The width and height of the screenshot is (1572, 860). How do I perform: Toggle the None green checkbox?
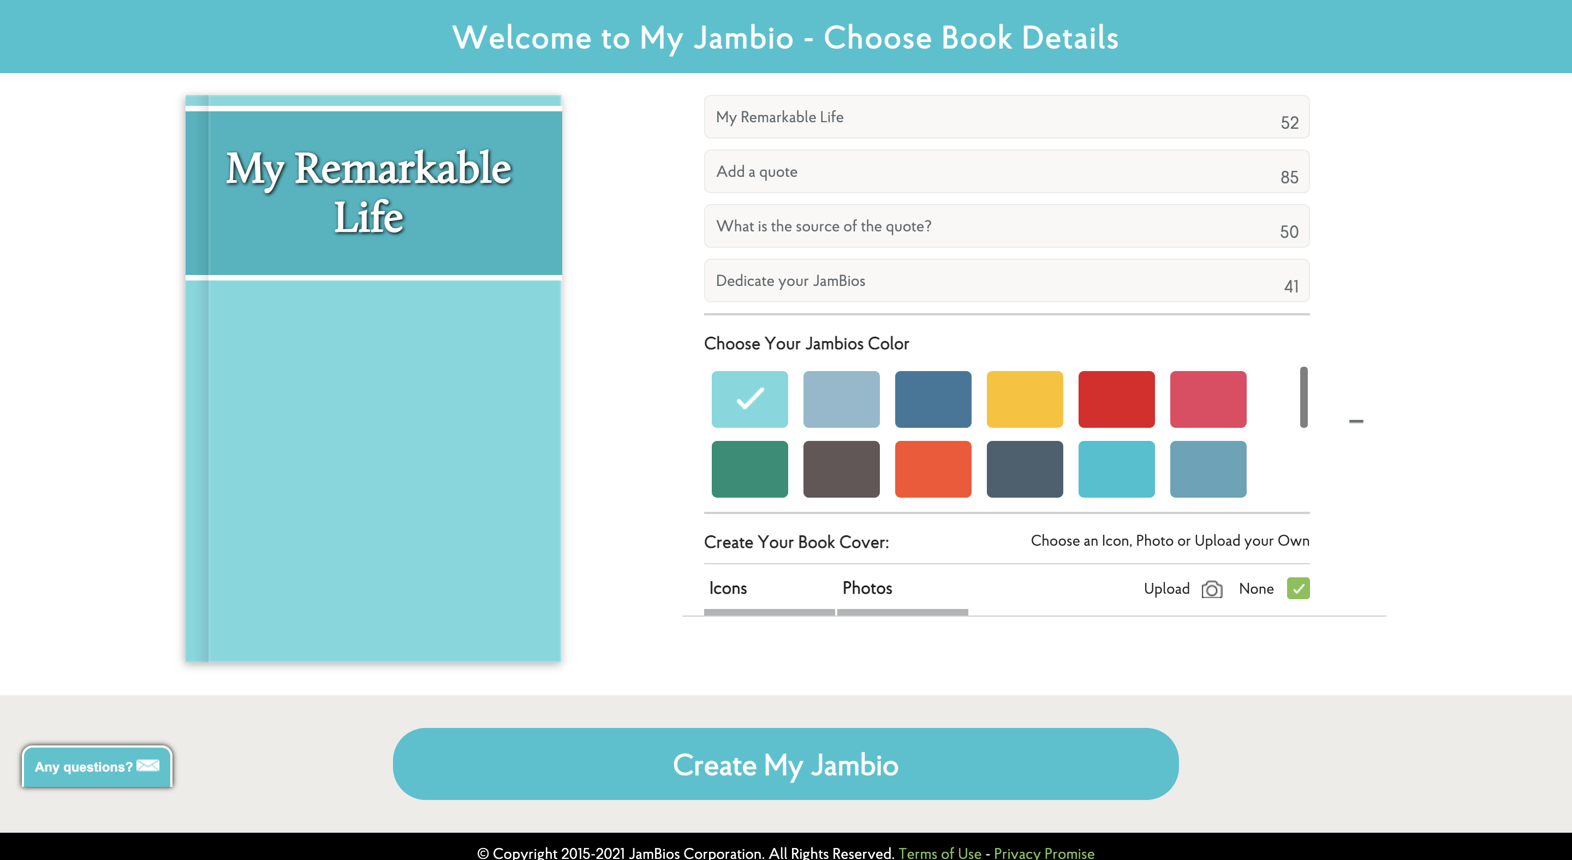tap(1298, 589)
